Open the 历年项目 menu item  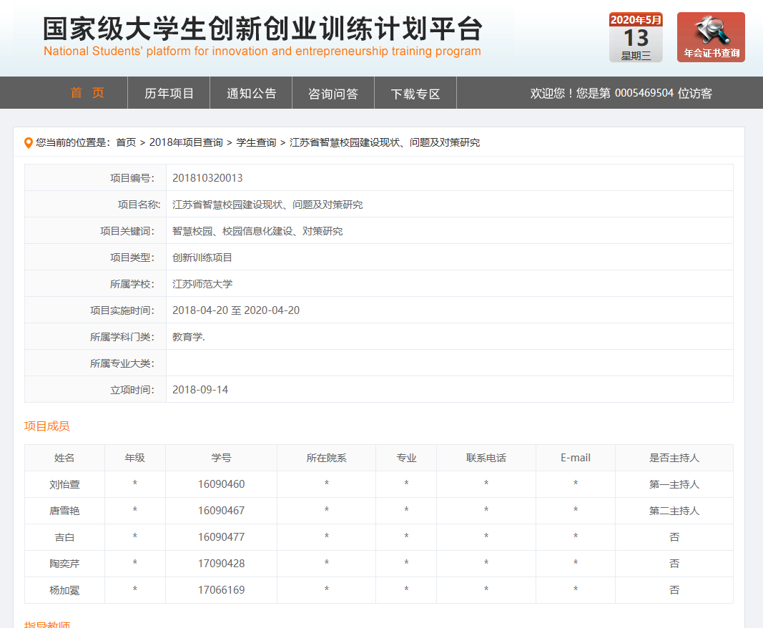pyautogui.click(x=169, y=93)
